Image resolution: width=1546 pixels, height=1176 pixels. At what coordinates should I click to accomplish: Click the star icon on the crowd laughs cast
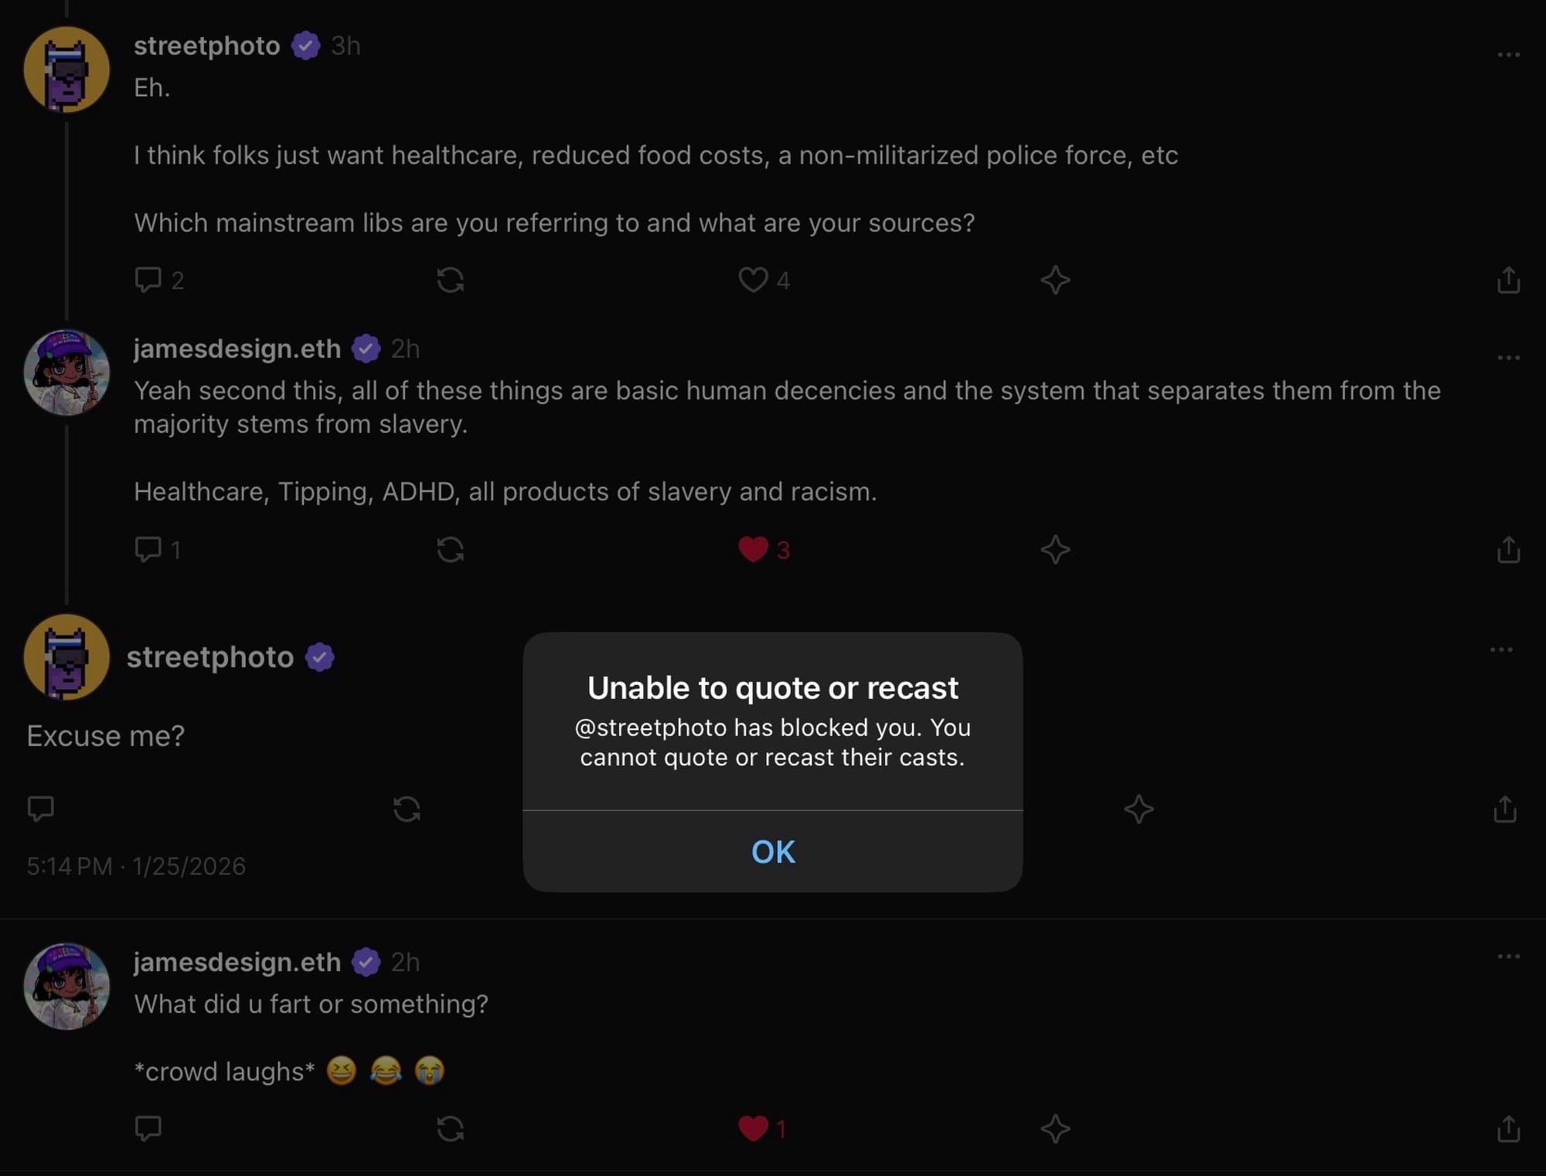pyautogui.click(x=1055, y=1129)
